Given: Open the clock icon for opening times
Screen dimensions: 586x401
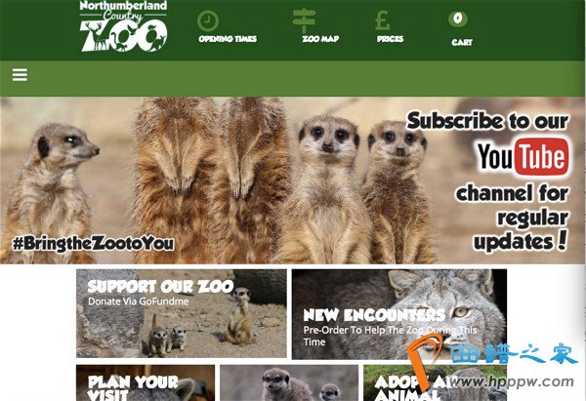Looking at the screenshot, I should coord(208,20).
